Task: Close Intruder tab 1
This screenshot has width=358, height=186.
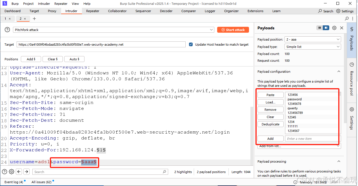Action: click(10, 19)
